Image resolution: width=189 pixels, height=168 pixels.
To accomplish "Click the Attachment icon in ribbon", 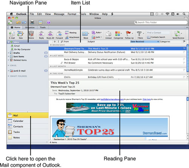I will (67, 37).
